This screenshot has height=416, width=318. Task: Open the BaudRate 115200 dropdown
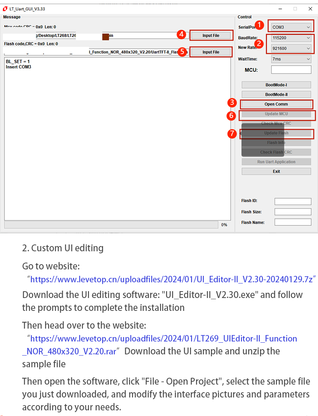coord(291,38)
